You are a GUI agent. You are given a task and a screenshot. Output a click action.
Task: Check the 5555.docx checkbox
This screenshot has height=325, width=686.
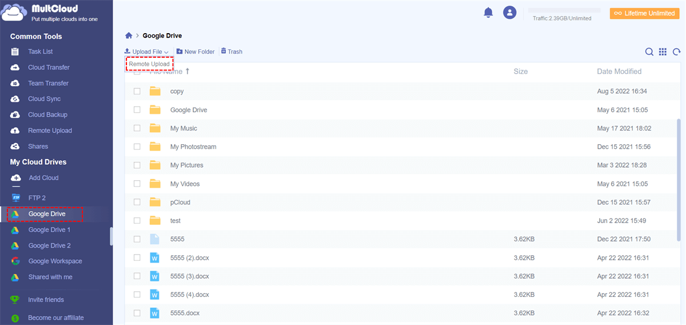click(x=137, y=313)
